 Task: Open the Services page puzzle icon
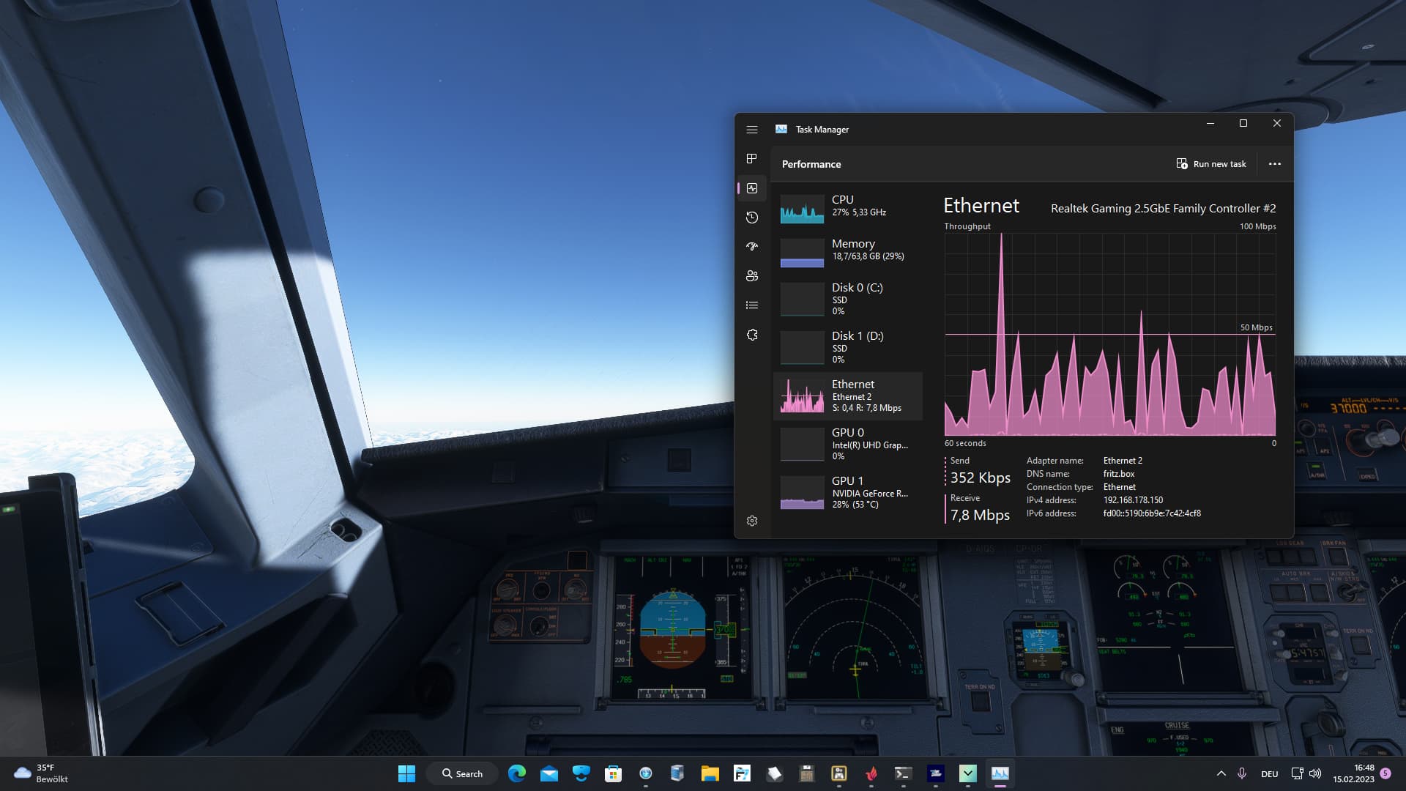pos(751,335)
